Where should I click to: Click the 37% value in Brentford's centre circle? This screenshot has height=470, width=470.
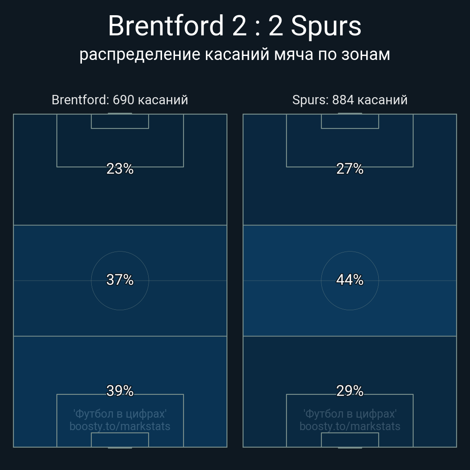click(x=120, y=280)
